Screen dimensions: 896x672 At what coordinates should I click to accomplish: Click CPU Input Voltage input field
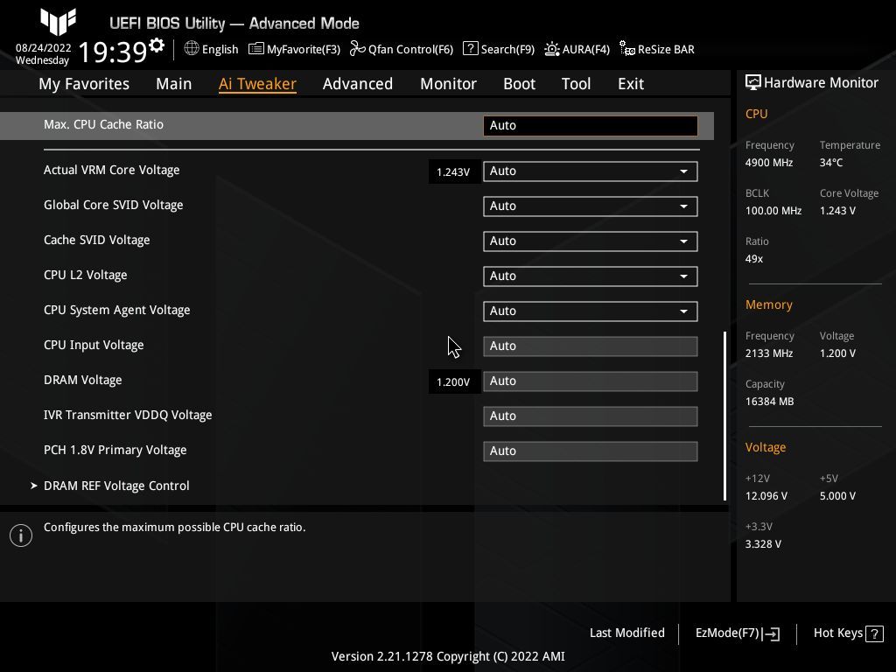coord(591,346)
